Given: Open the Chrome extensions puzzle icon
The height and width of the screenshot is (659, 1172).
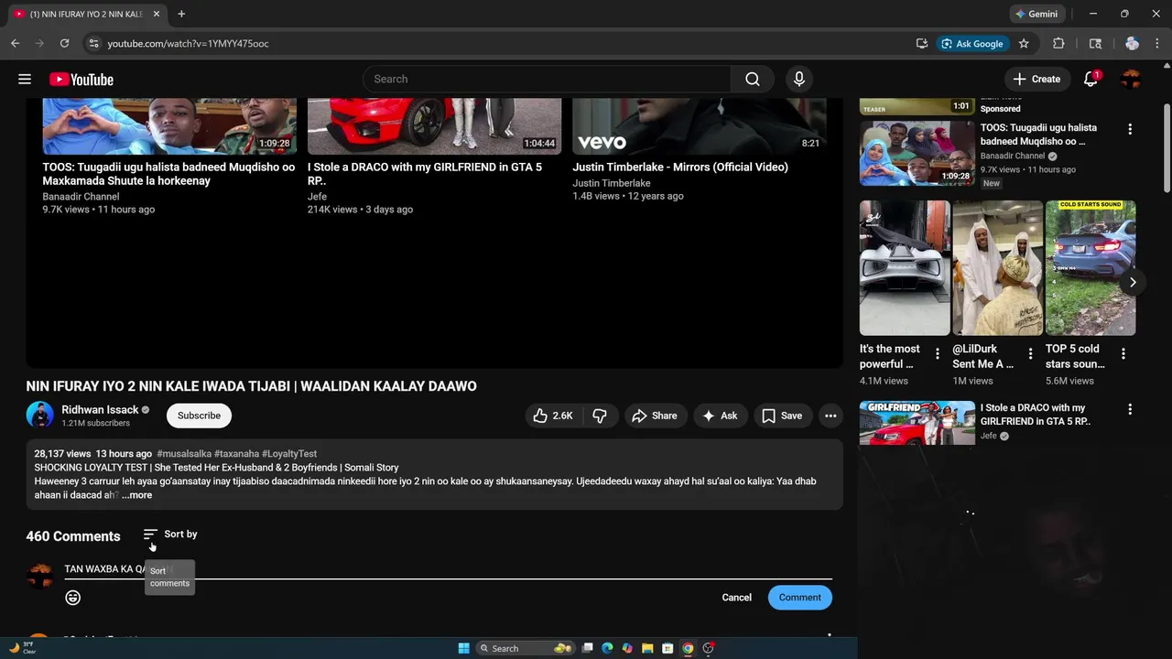Looking at the screenshot, I should pyautogui.click(x=1058, y=43).
